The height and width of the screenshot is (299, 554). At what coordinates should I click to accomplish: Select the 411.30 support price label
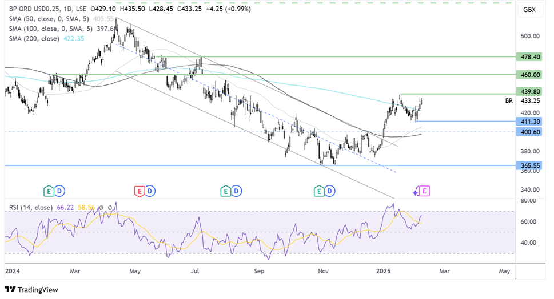coord(529,122)
